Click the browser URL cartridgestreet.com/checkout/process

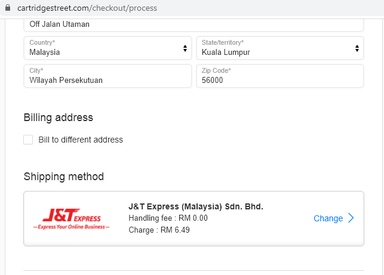(x=87, y=8)
